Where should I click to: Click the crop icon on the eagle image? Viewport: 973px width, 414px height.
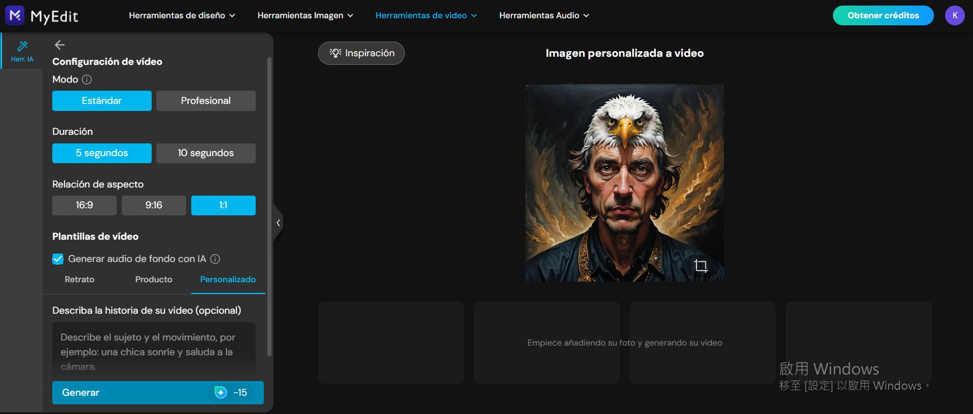point(701,266)
